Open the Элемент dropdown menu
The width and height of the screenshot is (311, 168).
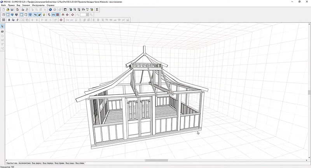[x=26, y=5]
